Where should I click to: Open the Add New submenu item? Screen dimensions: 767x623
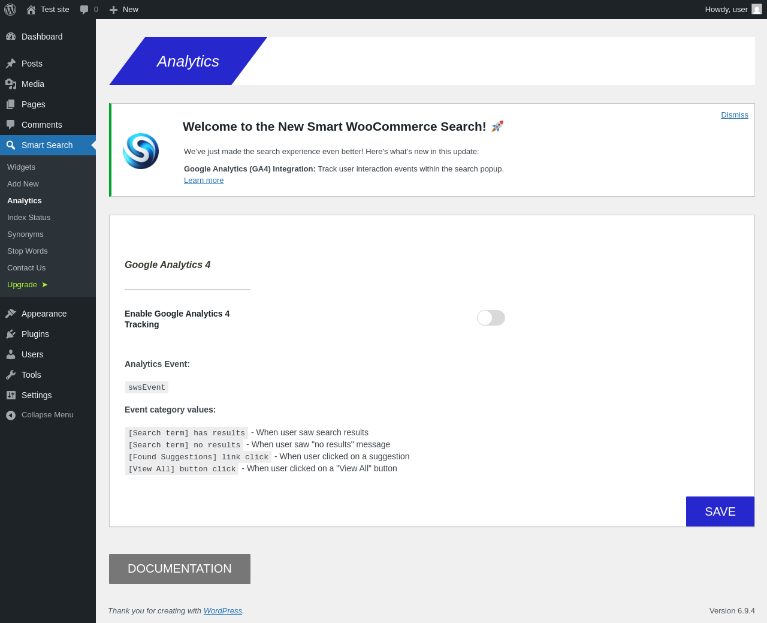[23, 184]
